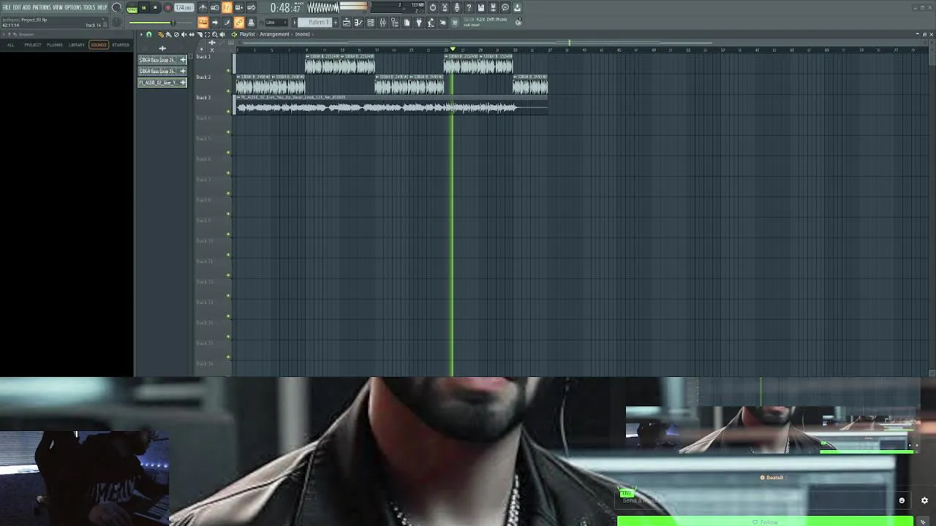Image resolution: width=936 pixels, height=526 pixels.
Task: Click the playhead marker on the timeline ruler
Action: pos(453,50)
